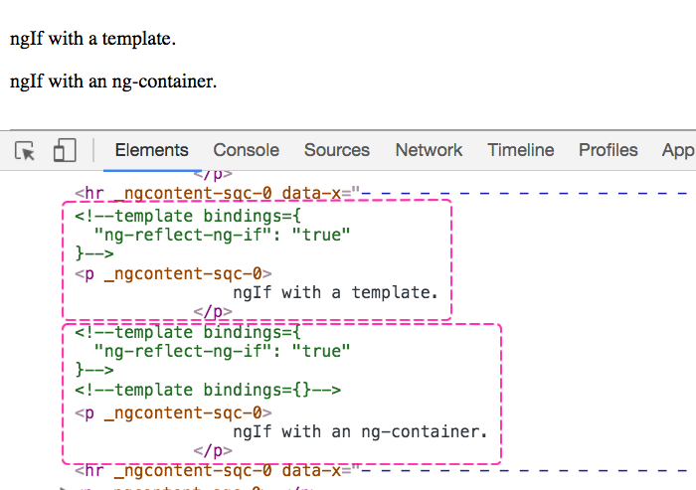Toggle the device toolbar icon
The height and width of the screenshot is (490, 696).
pos(65,150)
